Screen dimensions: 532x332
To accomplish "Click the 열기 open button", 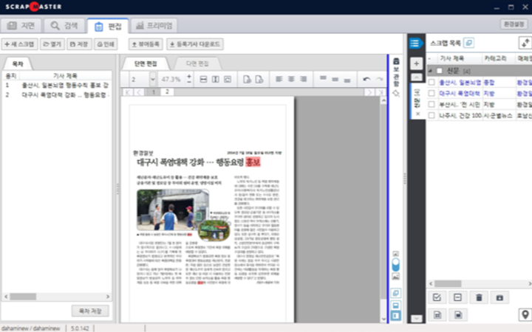I will pyautogui.click(x=52, y=44).
